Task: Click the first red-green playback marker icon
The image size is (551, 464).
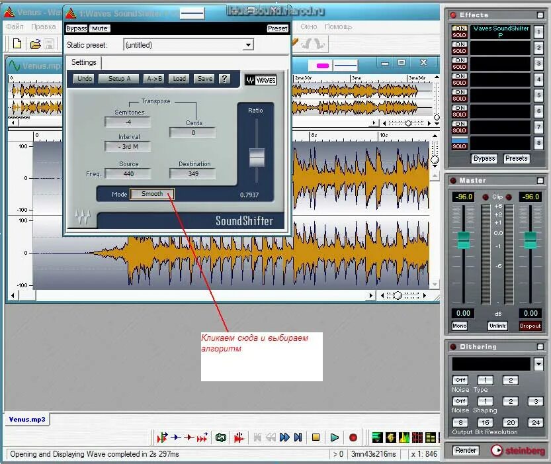Action: tap(162, 438)
